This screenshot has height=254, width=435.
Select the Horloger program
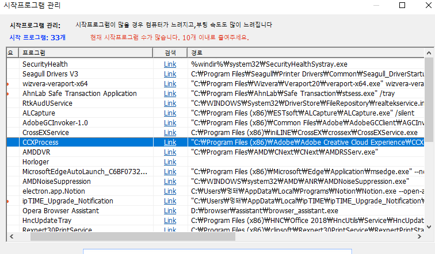36,161
